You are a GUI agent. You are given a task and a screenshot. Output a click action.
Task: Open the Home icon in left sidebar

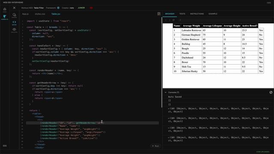pyautogui.click(x=5, y=9)
